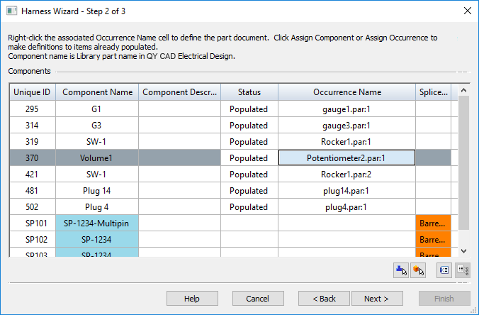Select the Potentiometer2.par:1 occurrence cell
Screen dimensions: 479x315
346,157
